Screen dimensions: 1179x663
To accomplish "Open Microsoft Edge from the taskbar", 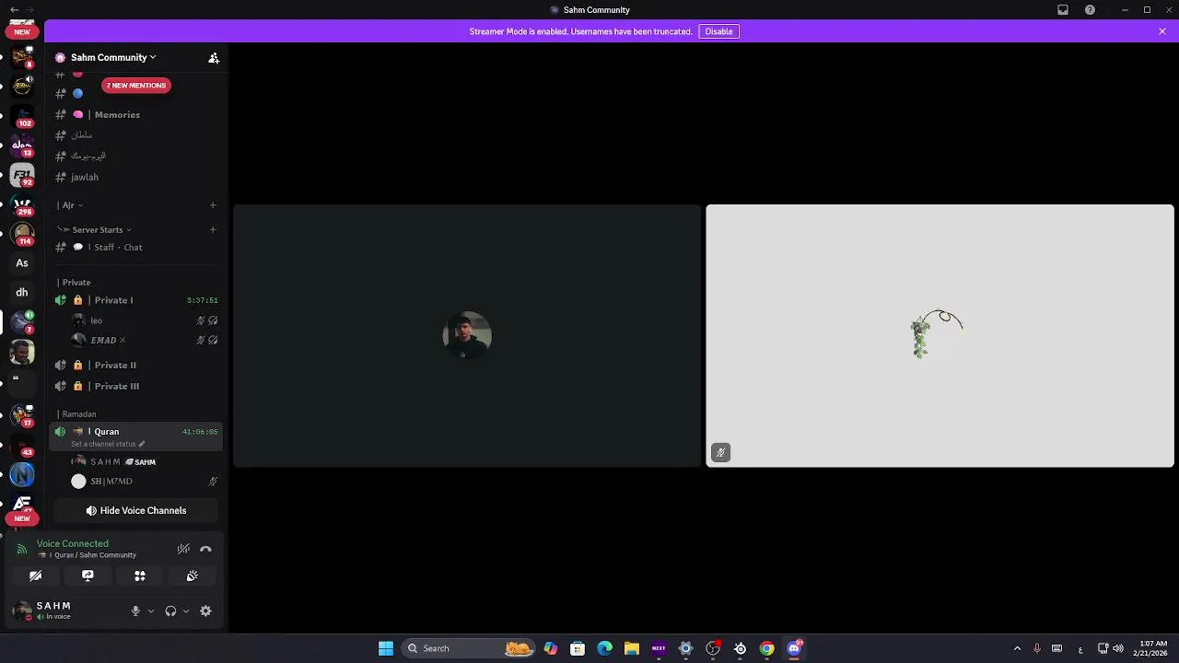I will (x=604, y=648).
